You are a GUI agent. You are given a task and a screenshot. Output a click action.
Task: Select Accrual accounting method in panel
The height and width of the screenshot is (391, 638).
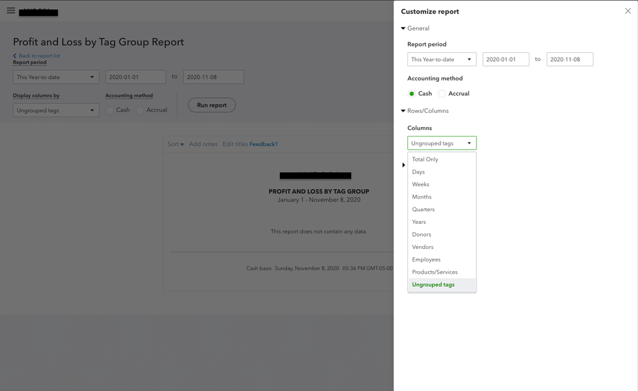(442, 94)
